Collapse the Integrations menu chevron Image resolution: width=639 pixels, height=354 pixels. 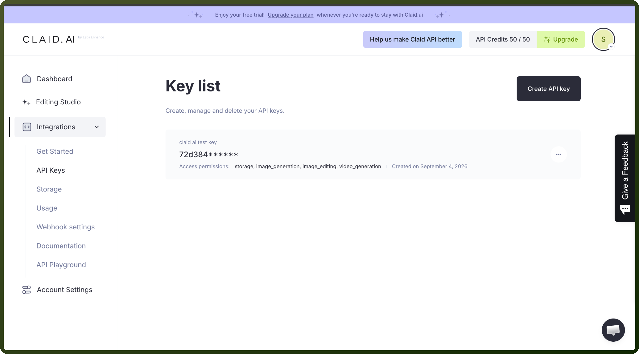tap(97, 127)
